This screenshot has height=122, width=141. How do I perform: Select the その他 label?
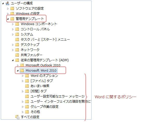[35, 112]
